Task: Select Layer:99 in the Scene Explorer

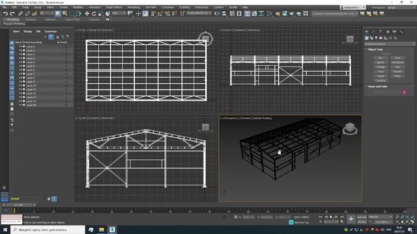Action: [x=31, y=105]
